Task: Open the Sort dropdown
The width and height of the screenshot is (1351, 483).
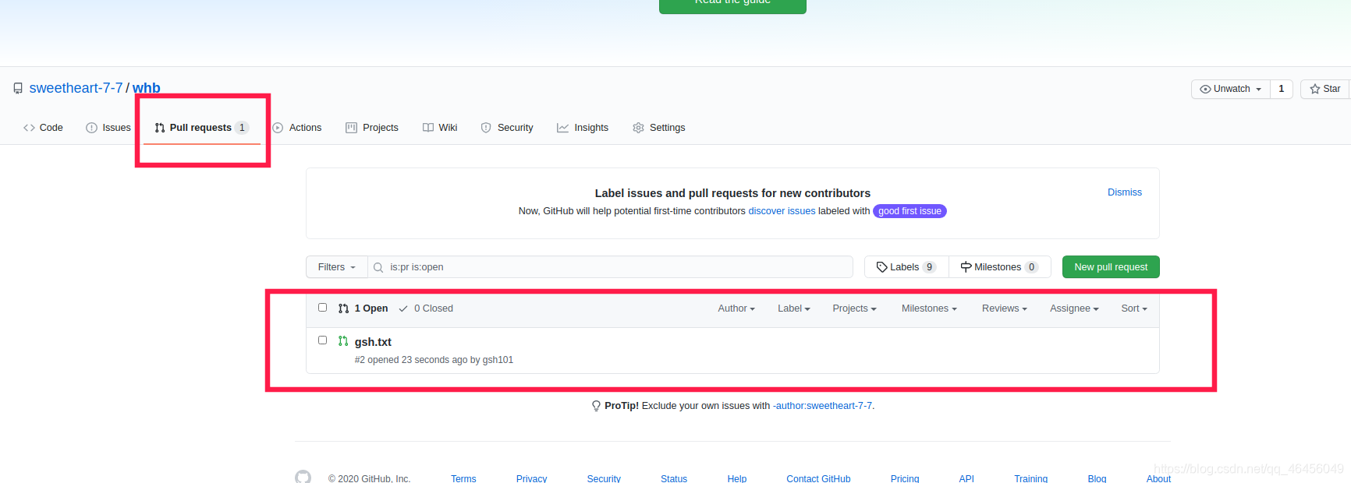Action: pos(1134,308)
